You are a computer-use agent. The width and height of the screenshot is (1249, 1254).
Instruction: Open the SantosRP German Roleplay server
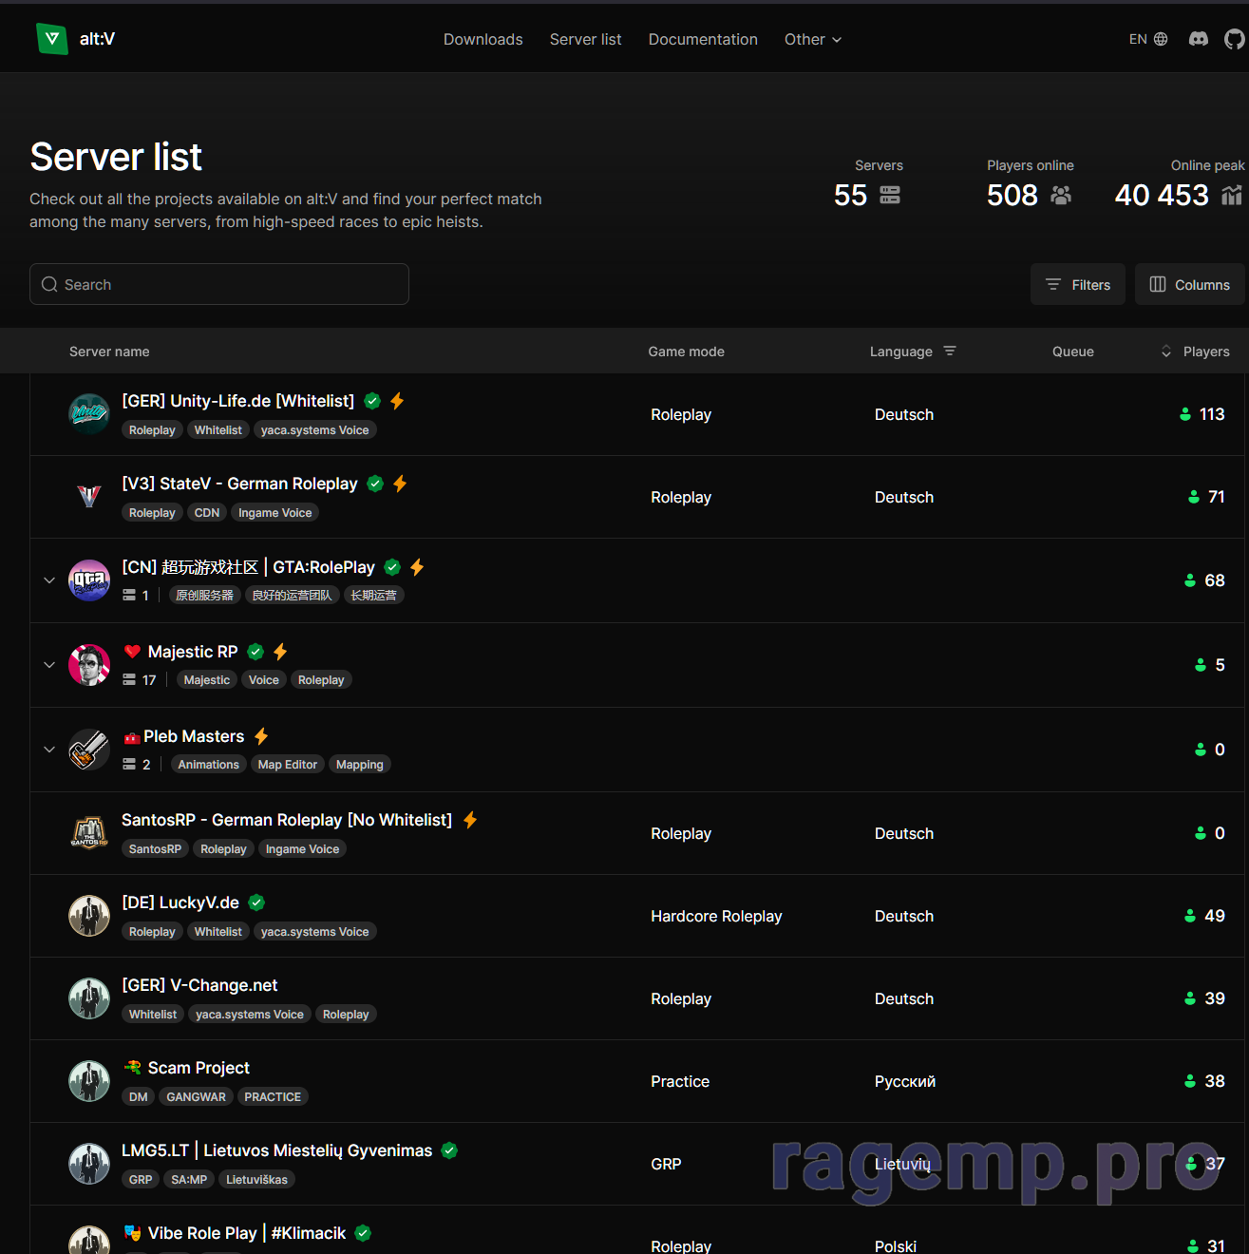tap(286, 820)
